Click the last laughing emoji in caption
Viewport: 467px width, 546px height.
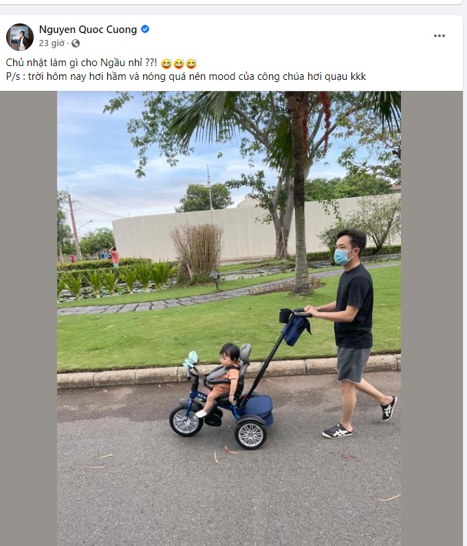pyautogui.click(x=191, y=64)
